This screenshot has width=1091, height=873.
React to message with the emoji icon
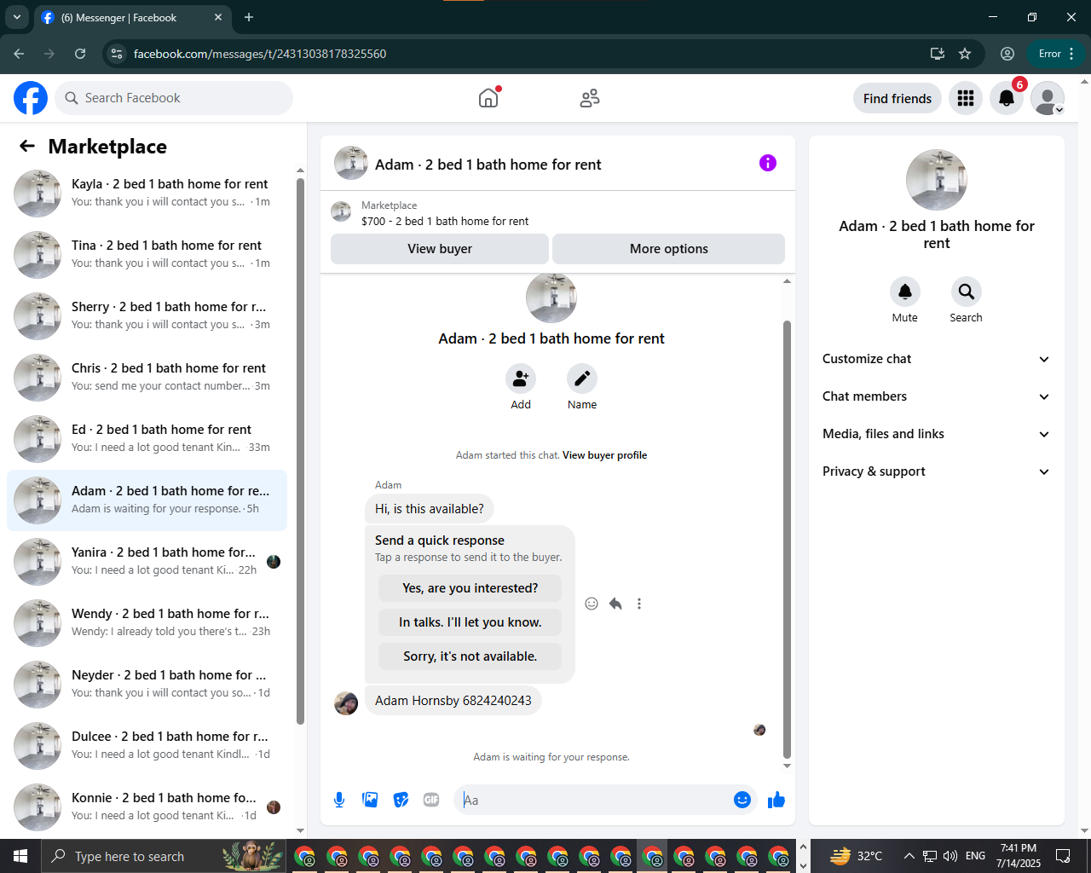[x=592, y=604]
